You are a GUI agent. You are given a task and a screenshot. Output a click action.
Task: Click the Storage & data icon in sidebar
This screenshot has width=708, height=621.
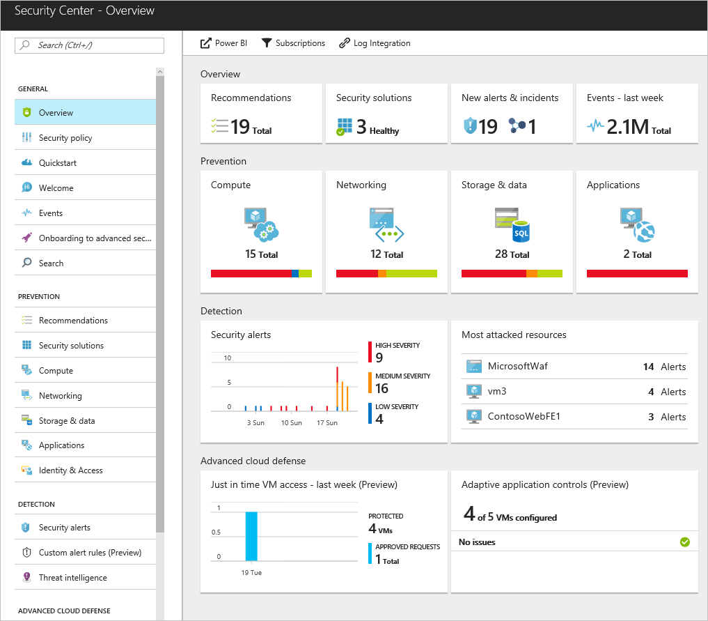coord(26,420)
